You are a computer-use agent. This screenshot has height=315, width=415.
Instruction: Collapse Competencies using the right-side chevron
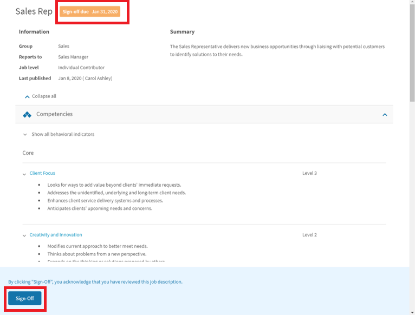[385, 115]
